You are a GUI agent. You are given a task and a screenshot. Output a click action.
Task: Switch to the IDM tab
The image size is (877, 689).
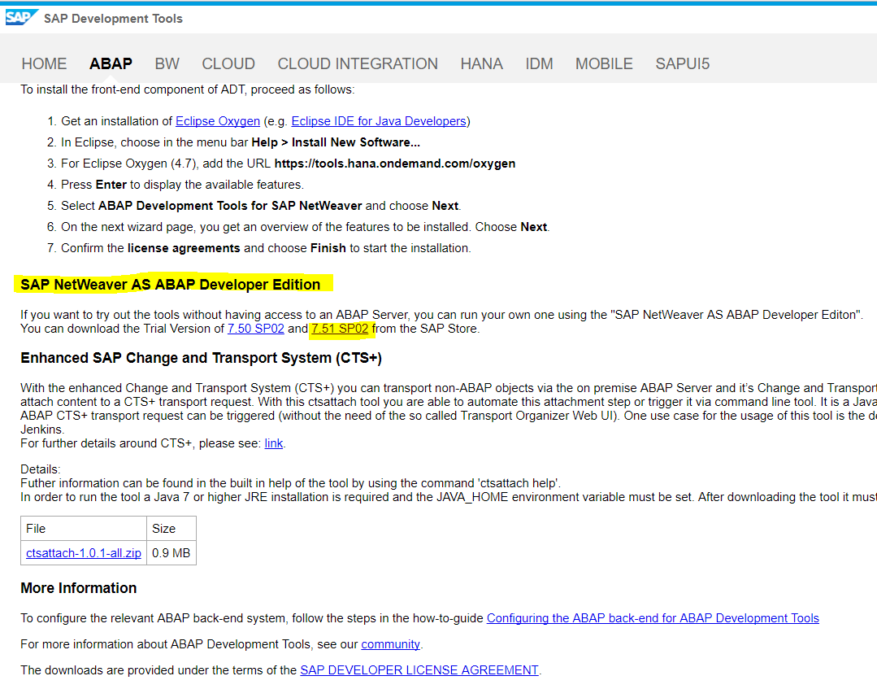(539, 63)
